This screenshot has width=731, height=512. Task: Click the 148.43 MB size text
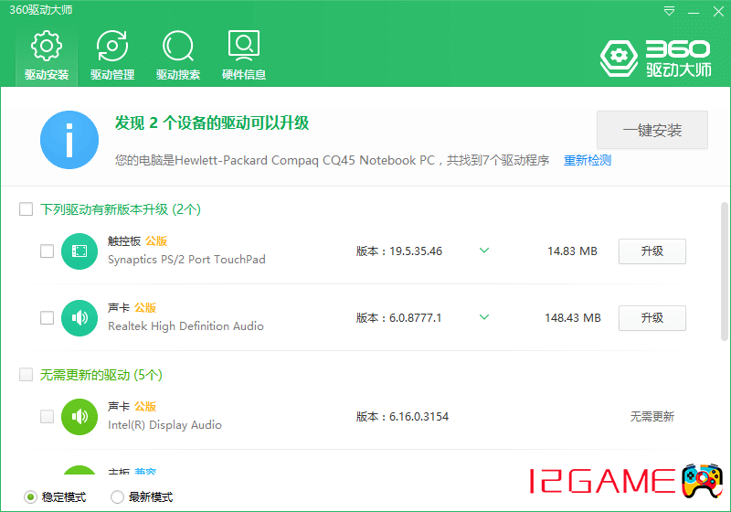(x=573, y=318)
